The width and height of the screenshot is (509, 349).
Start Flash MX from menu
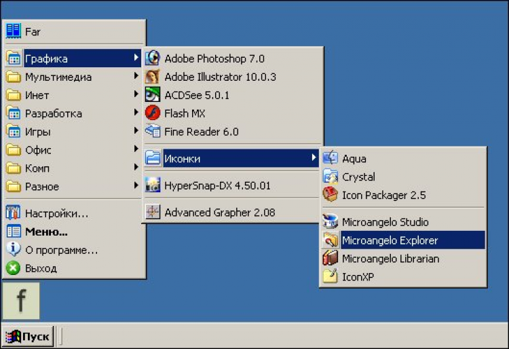click(x=233, y=113)
